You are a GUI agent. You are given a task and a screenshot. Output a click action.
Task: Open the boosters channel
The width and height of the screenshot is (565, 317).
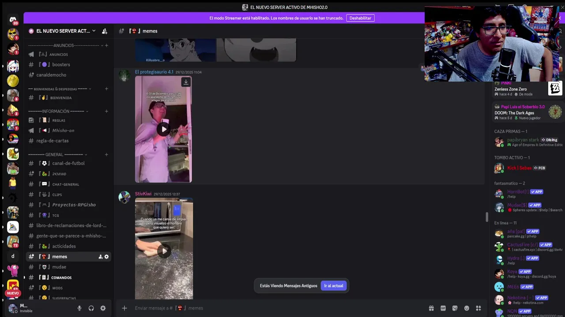(68, 65)
